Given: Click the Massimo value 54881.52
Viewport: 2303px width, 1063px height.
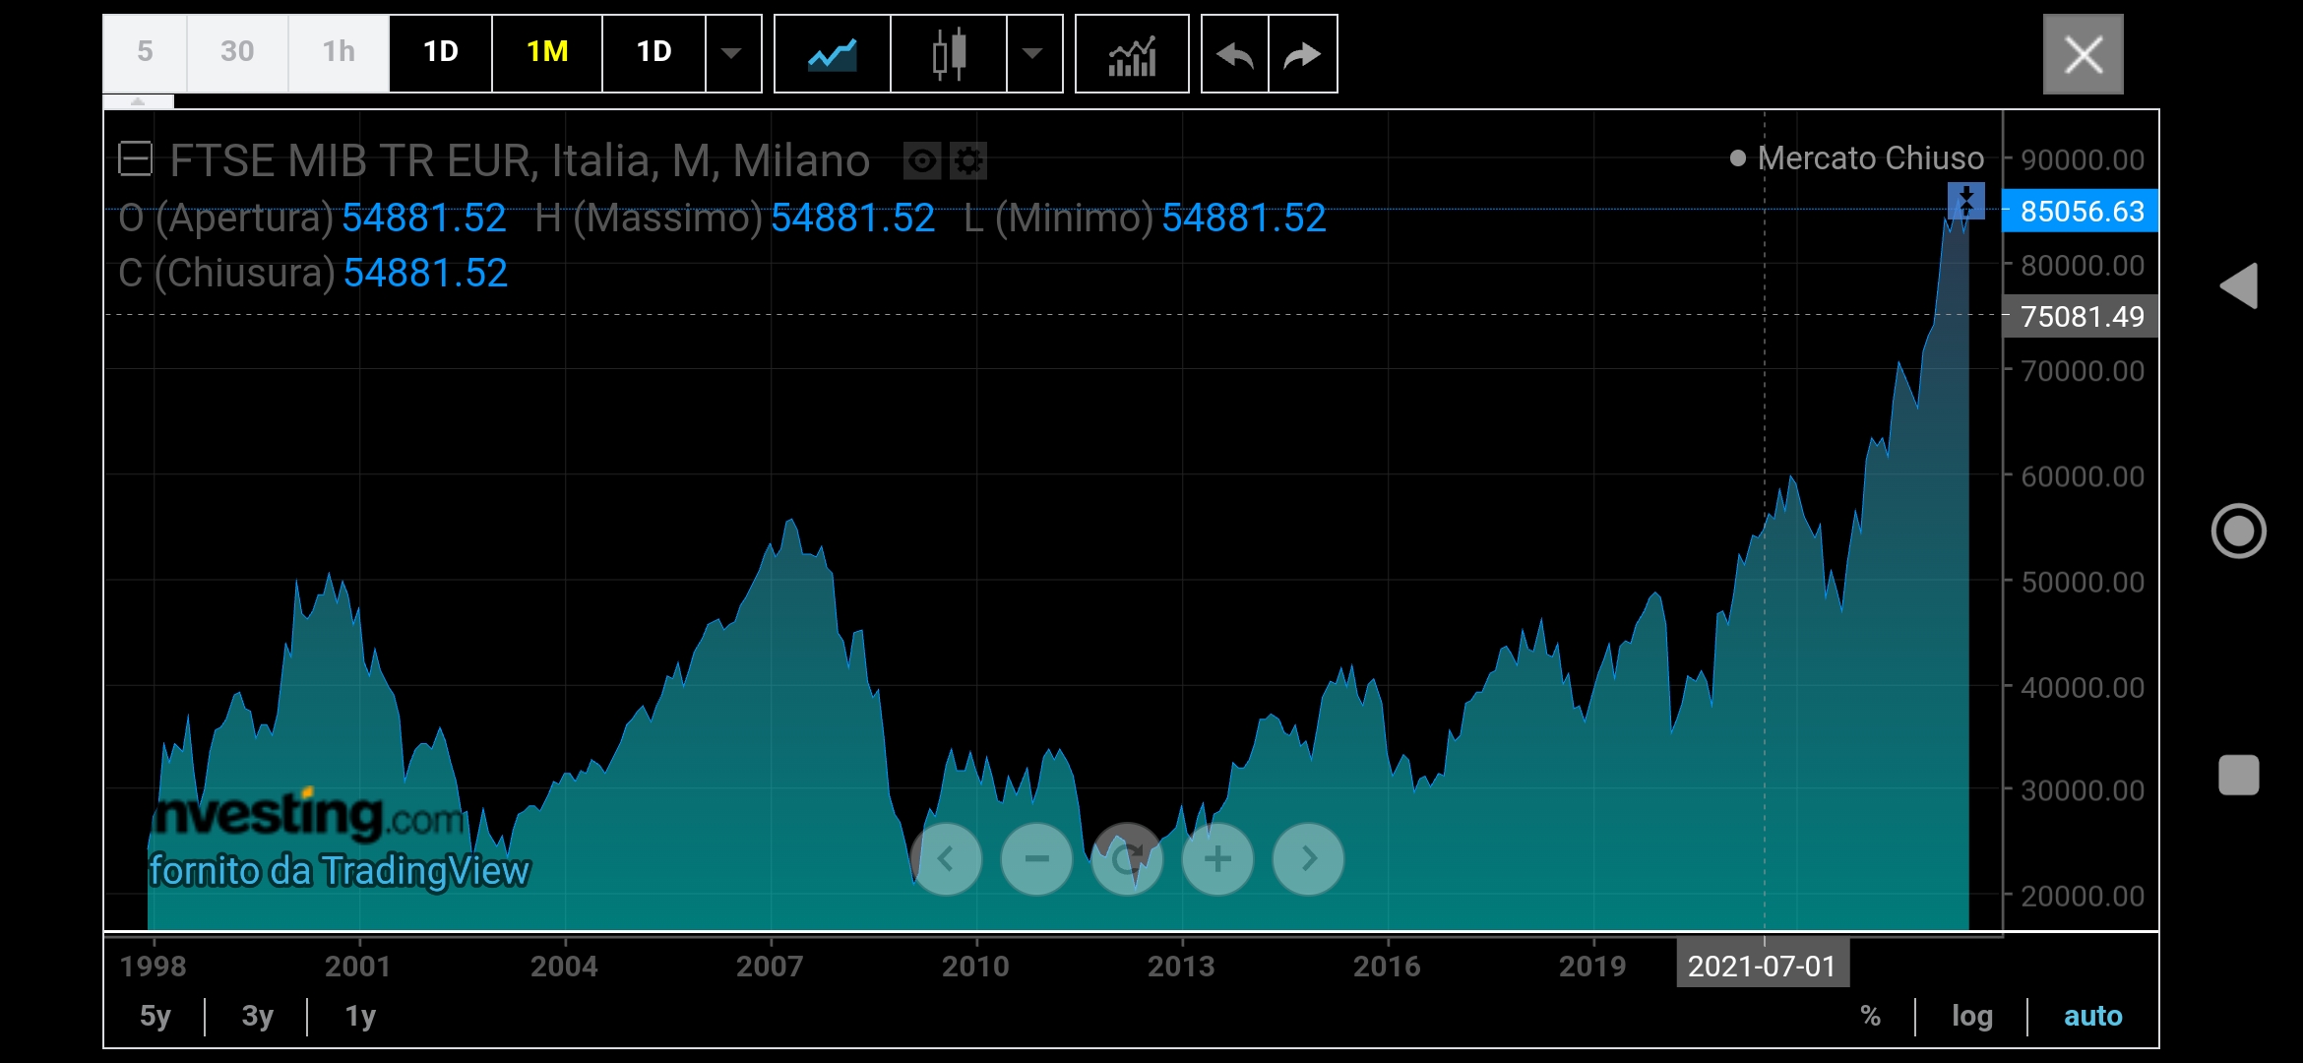Looking at the screenshot, I should click(852, 218).
